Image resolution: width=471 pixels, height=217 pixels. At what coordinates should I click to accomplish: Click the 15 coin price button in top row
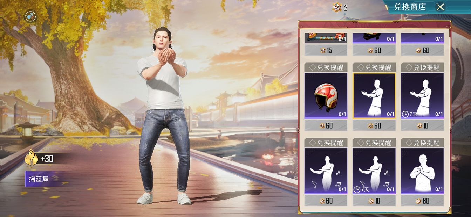coord(326,50)
